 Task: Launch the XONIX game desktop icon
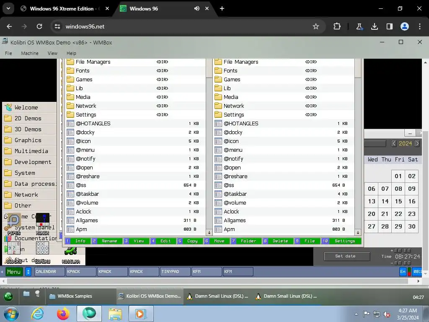[43, 224]
